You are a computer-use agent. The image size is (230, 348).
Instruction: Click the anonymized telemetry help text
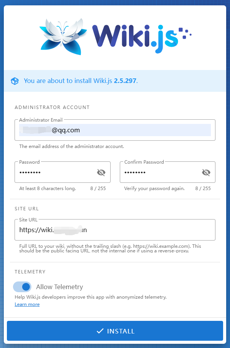point(91,297)
